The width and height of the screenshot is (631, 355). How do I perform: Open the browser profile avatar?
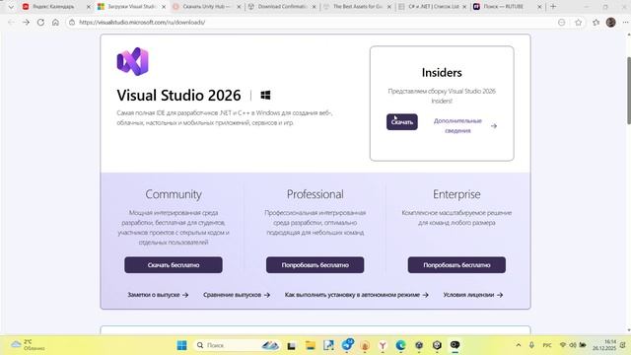[x=611, y=22]
